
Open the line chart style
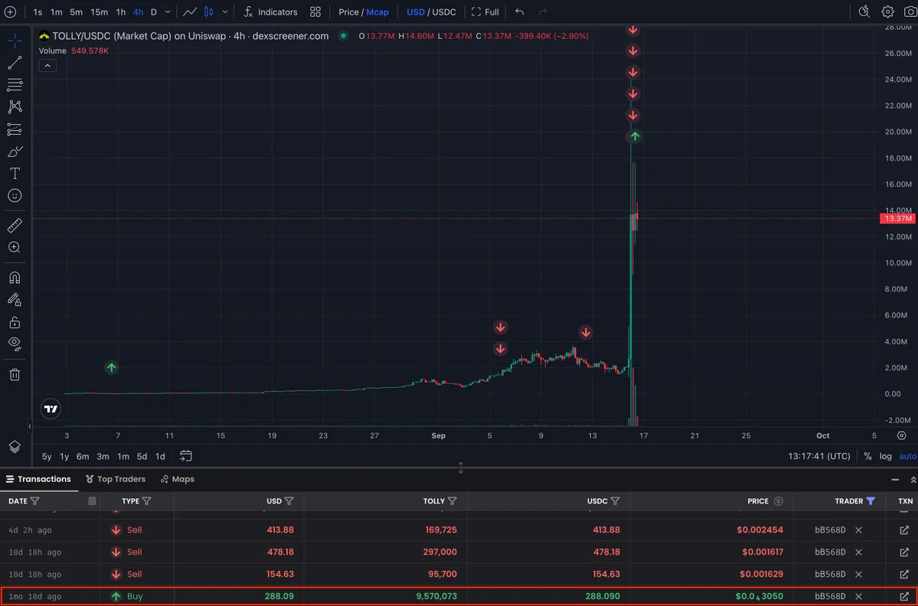(190, 11)
